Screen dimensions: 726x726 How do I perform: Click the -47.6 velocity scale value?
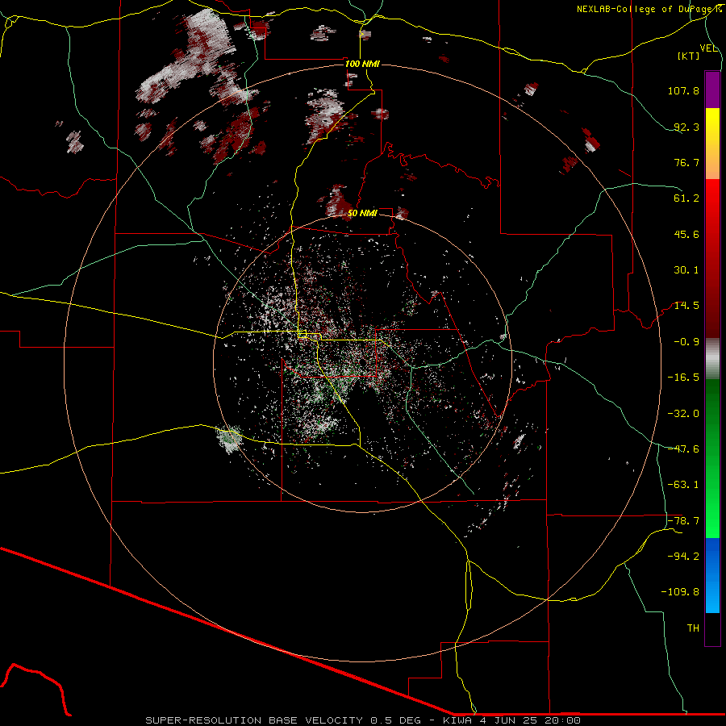point(683,449)
